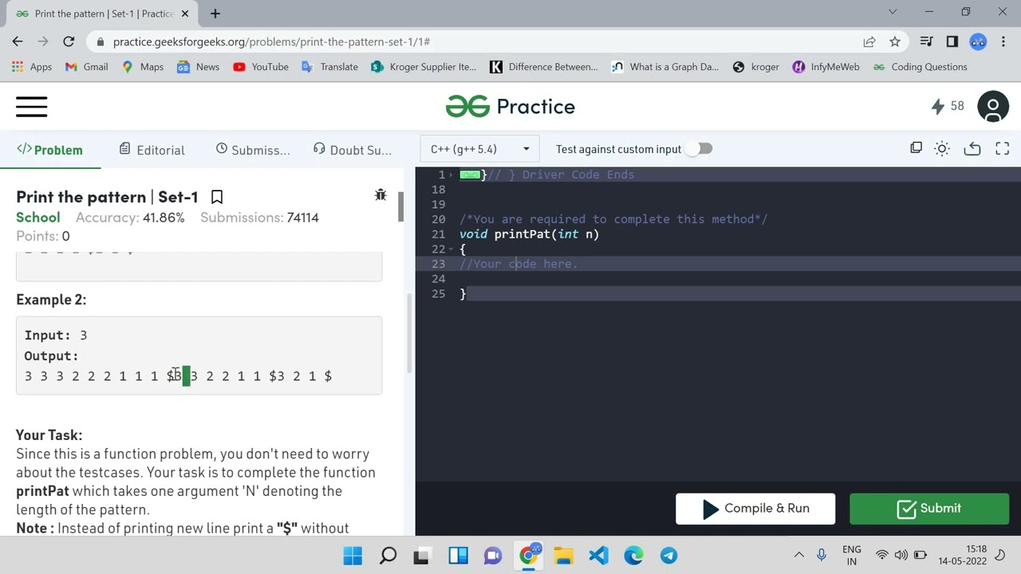
Task: Open the C++ (g++ 5.4) language dropdown
Action: 479,149
